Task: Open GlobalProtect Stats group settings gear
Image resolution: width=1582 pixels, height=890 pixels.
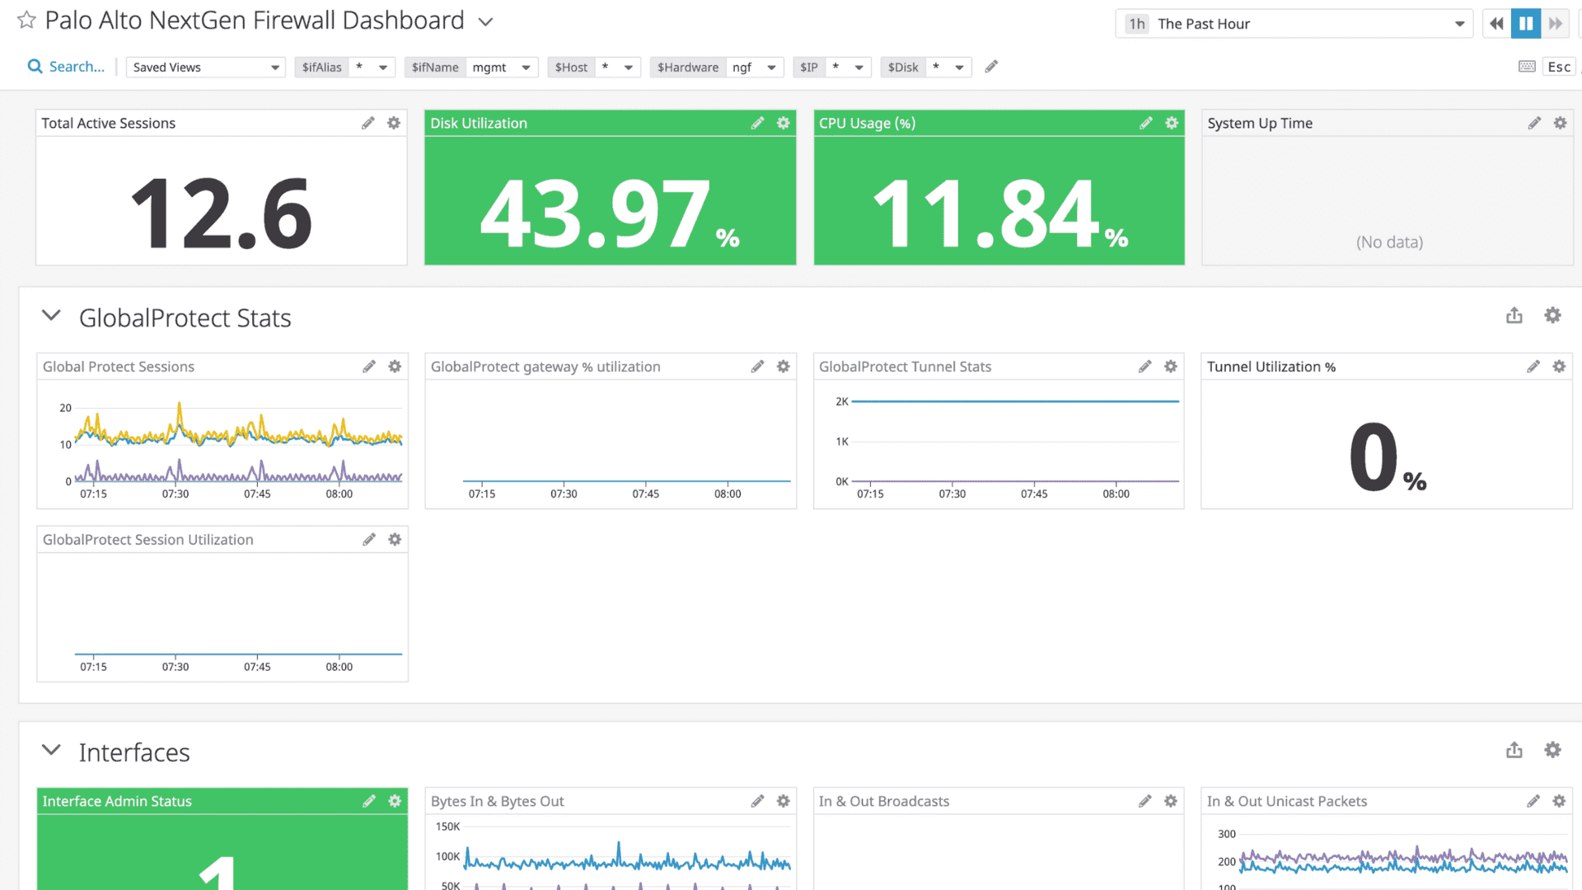Action: (1553, 316)
